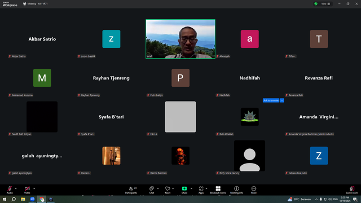Open Breakout rooms

tap(218, 190)
